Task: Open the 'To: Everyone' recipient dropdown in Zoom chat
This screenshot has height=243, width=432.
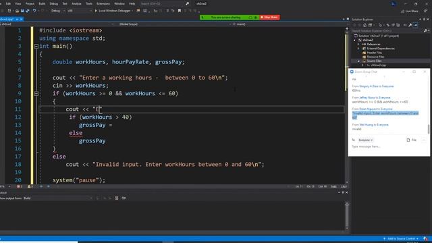Action: point(366,140)
